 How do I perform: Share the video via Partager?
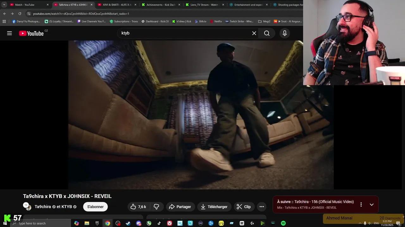[x=180, y=207]
